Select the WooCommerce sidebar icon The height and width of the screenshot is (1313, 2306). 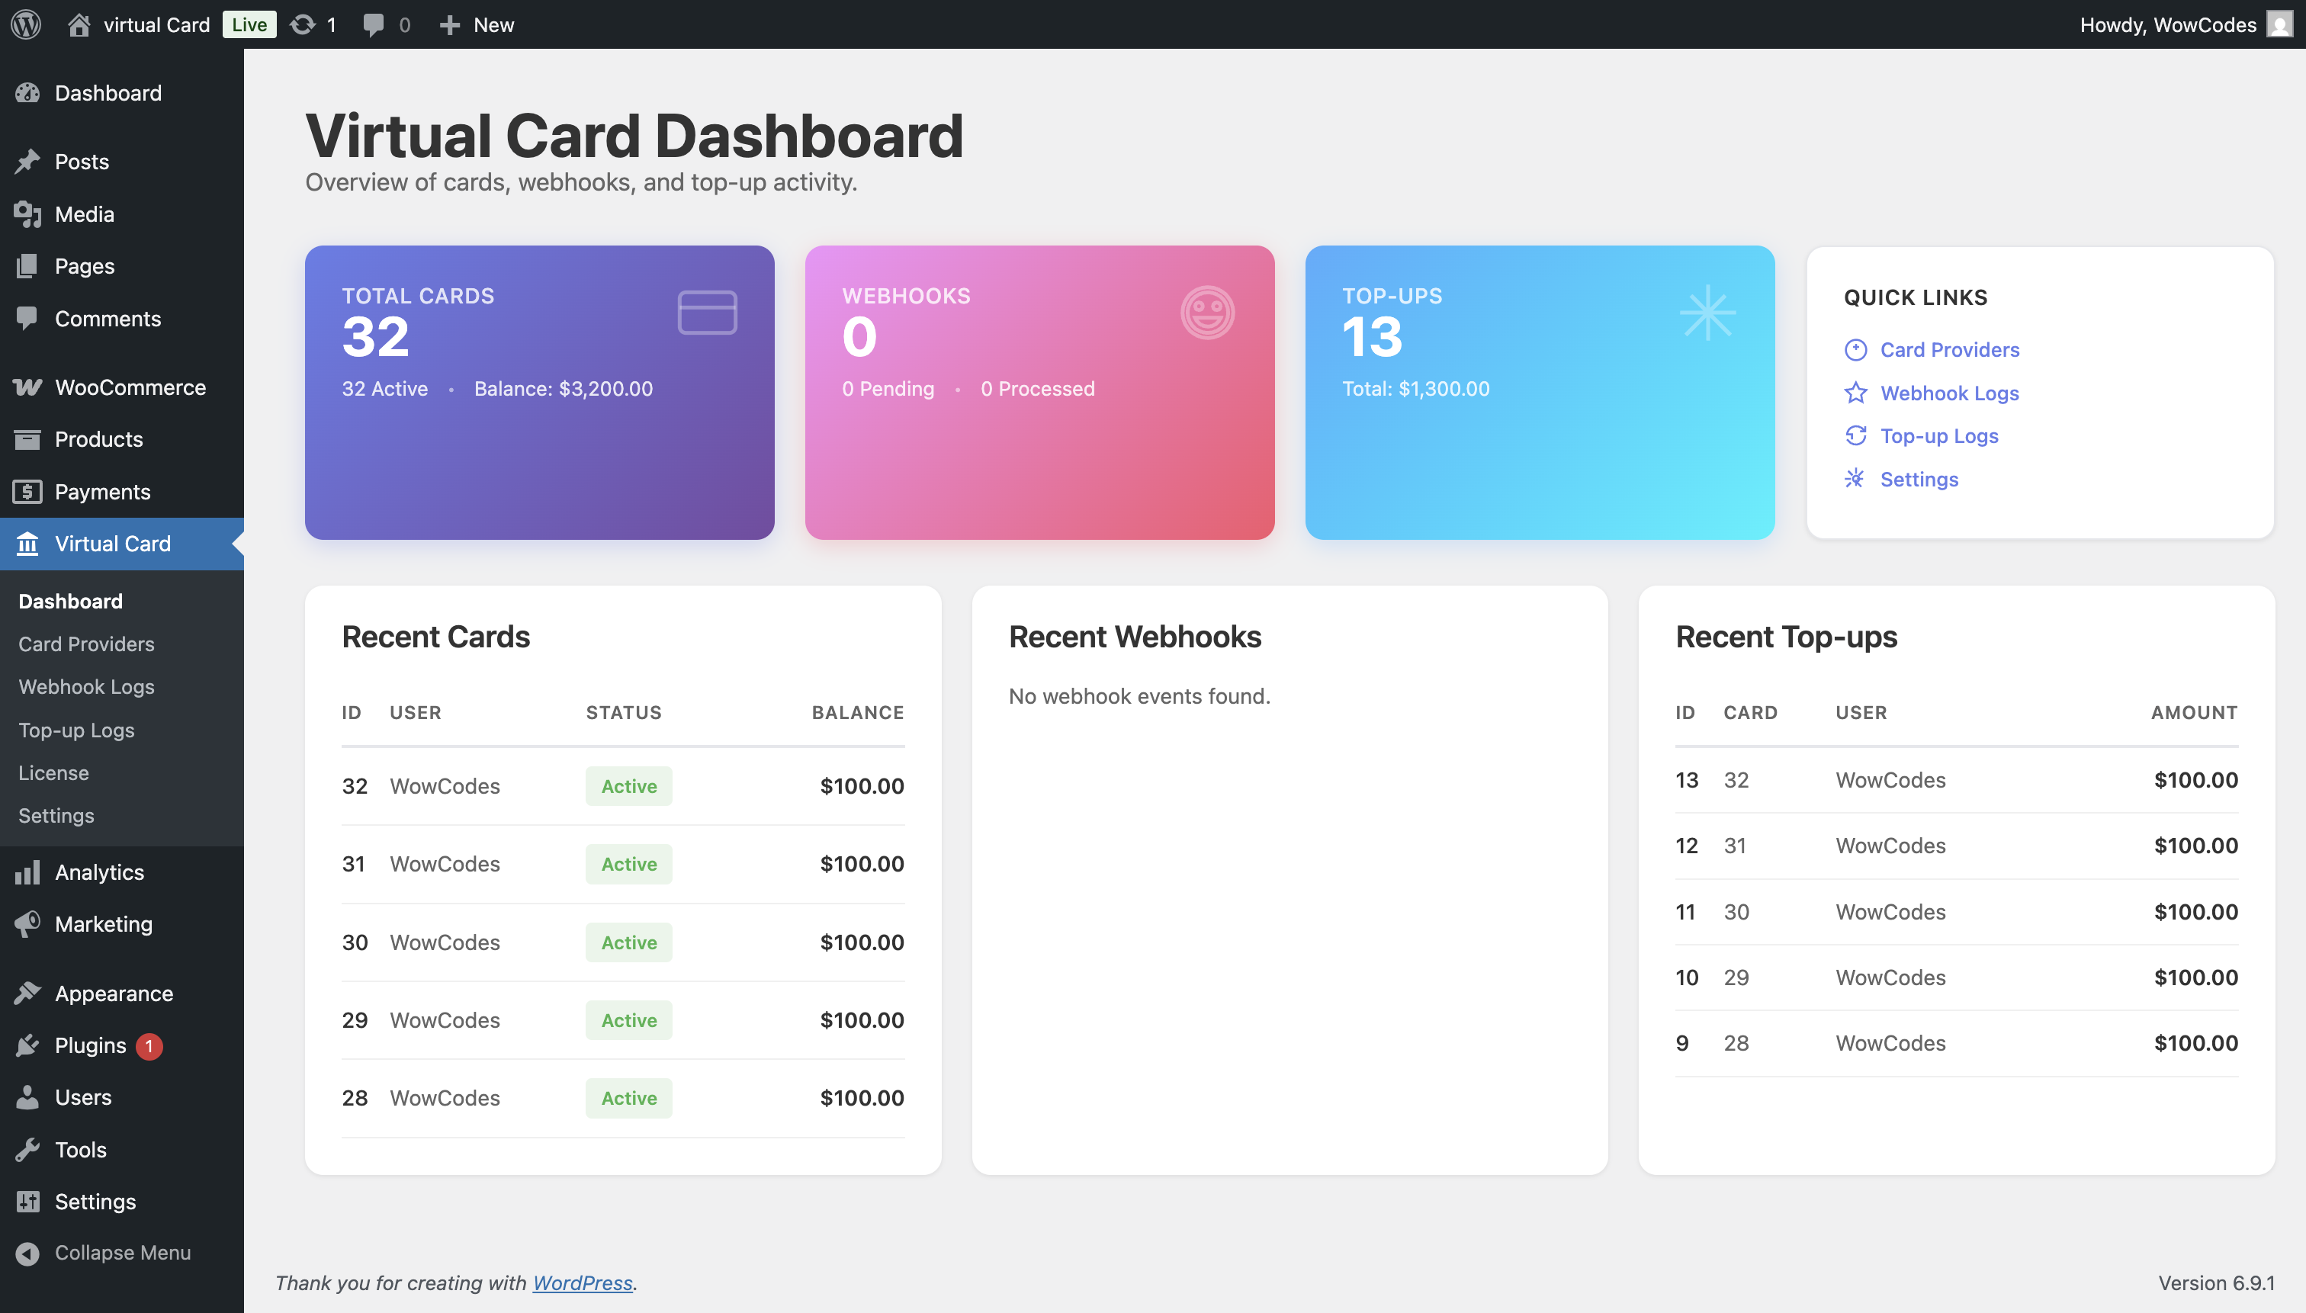(x=27, y=387)
